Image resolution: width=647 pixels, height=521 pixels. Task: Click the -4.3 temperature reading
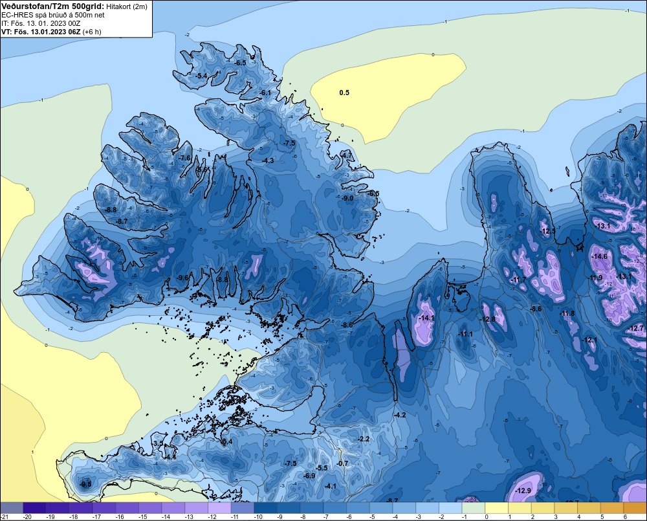[268, 160]
